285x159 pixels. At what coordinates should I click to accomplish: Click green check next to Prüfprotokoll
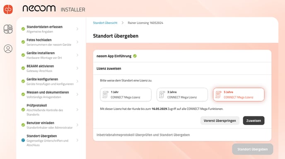point(23,110)
